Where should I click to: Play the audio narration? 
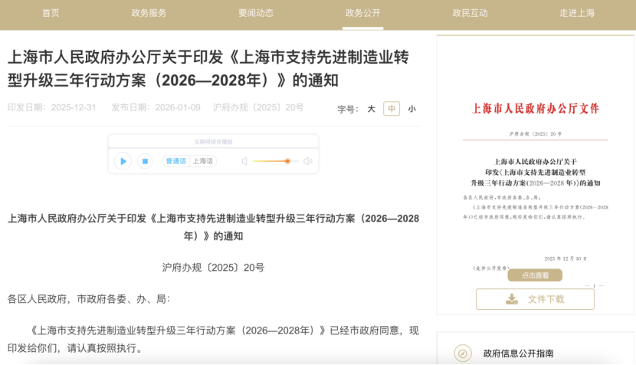click(123, 161)
